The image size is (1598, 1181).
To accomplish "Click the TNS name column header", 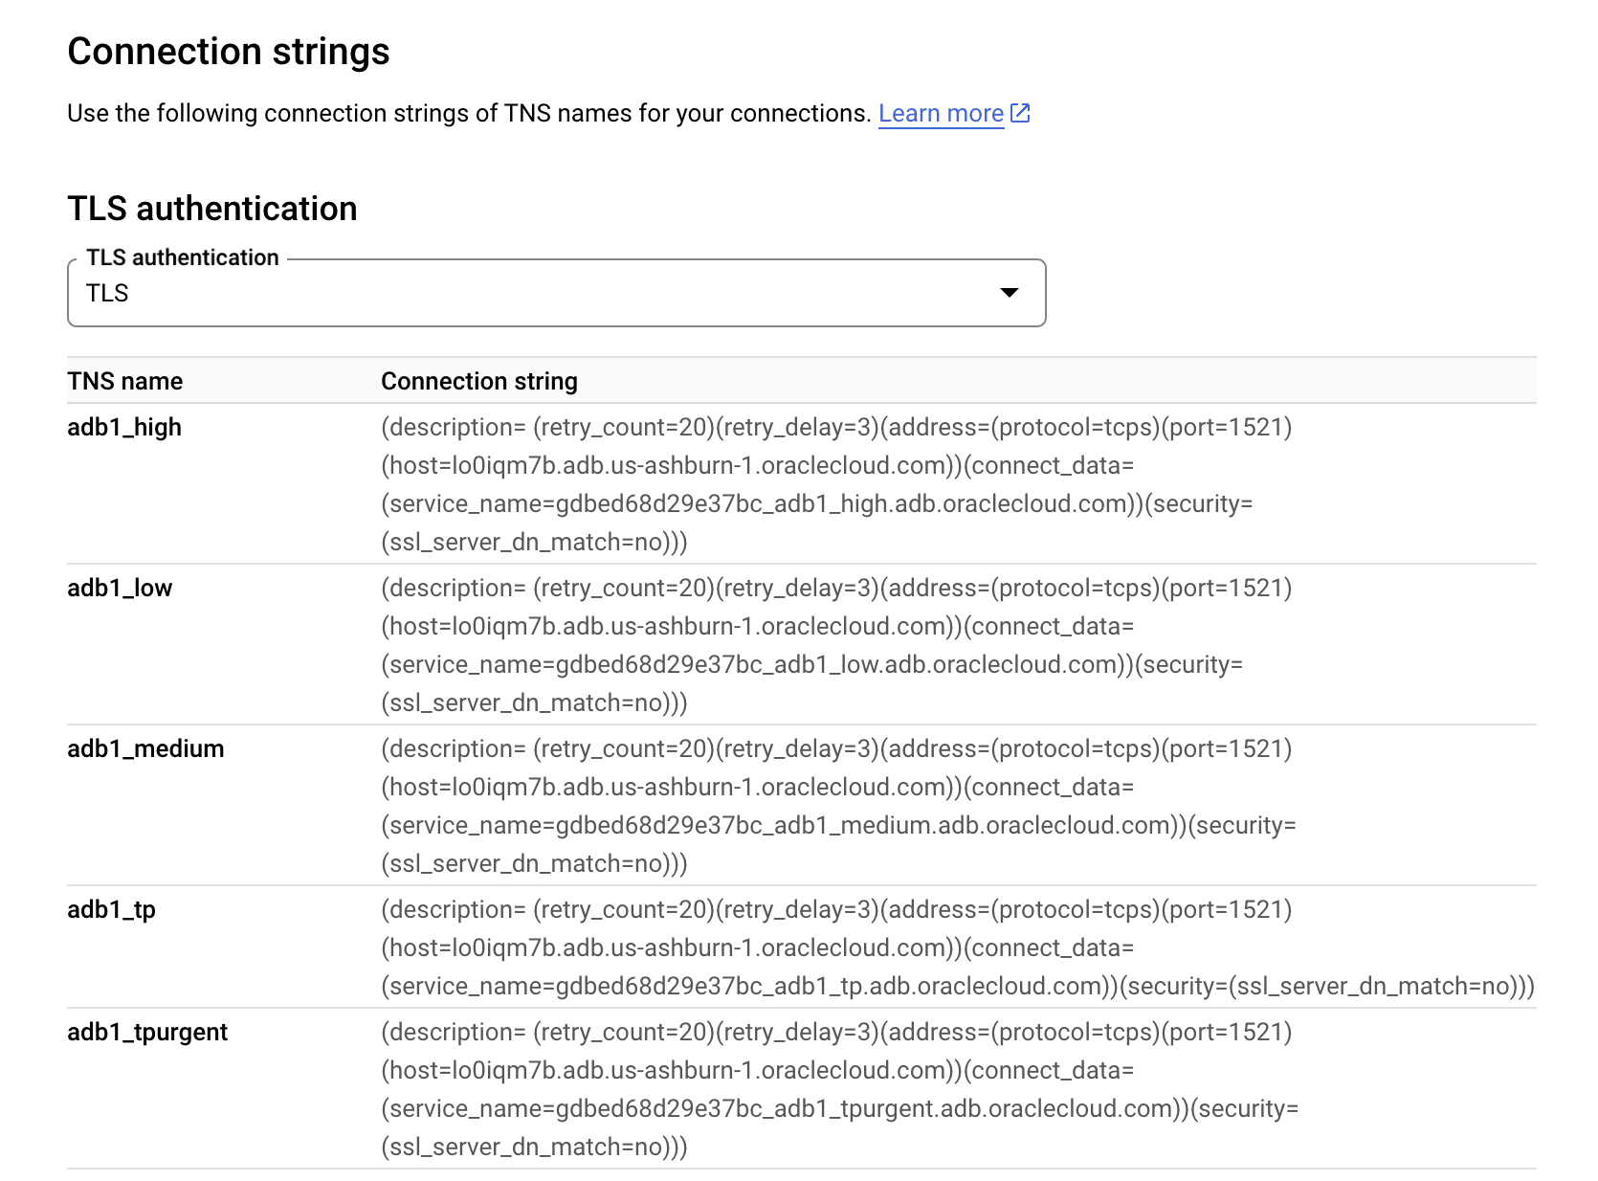I will click(125, 381).
